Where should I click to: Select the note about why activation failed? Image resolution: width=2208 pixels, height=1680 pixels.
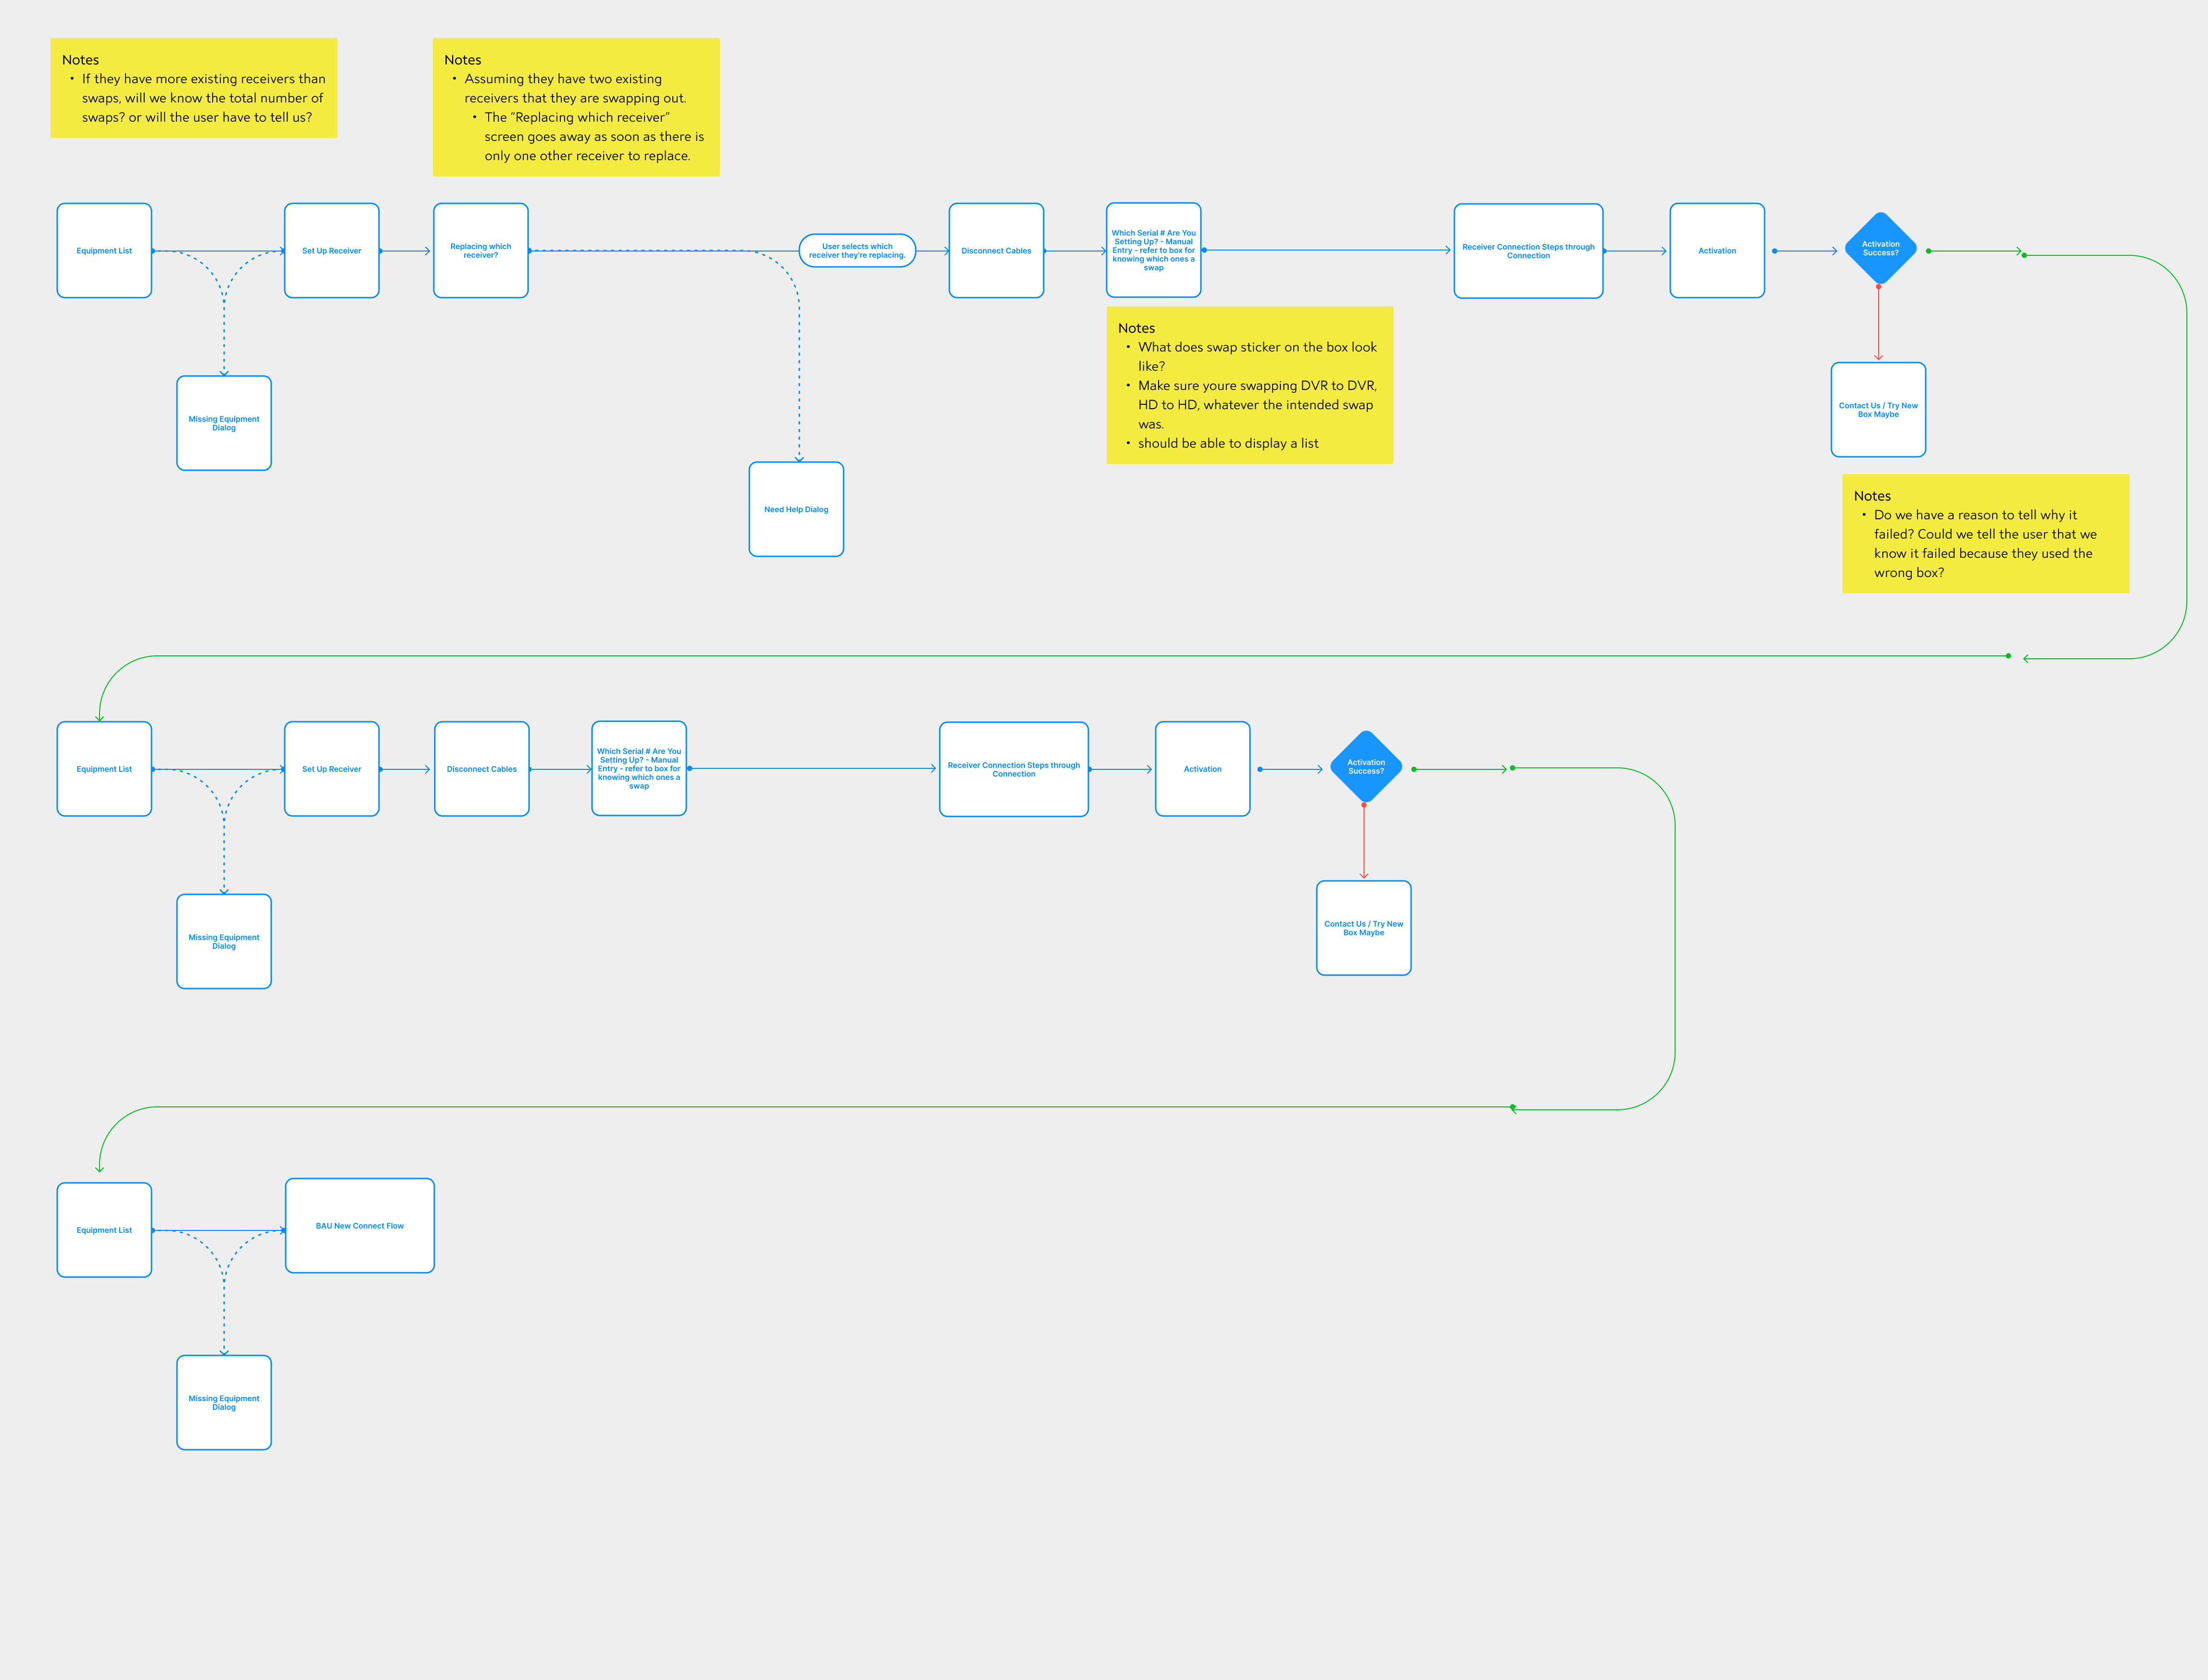click(x=1985, y=534)
